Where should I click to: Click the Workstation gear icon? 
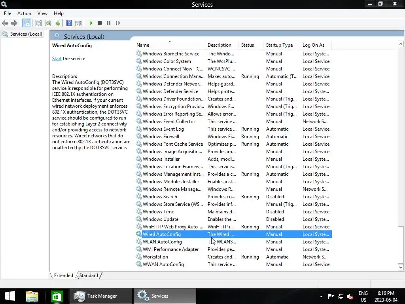coord(139,256)
